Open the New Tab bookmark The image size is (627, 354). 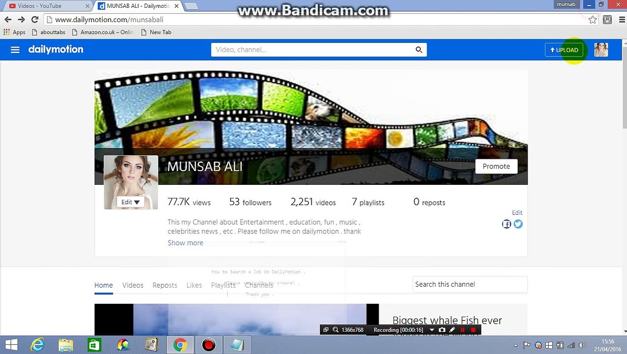pos(156,32)
